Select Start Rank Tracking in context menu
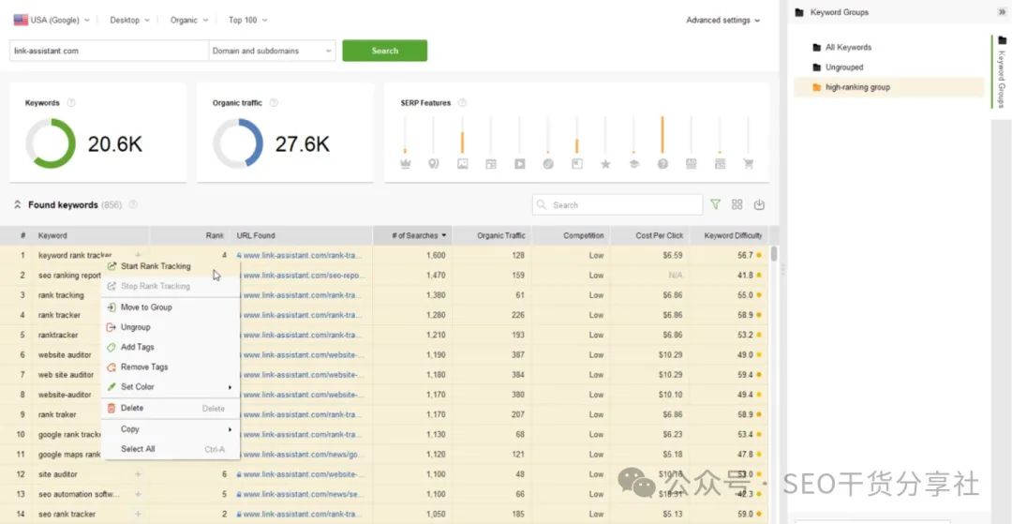This screenshot has height=524, width=1012. (x=171, y=266)
